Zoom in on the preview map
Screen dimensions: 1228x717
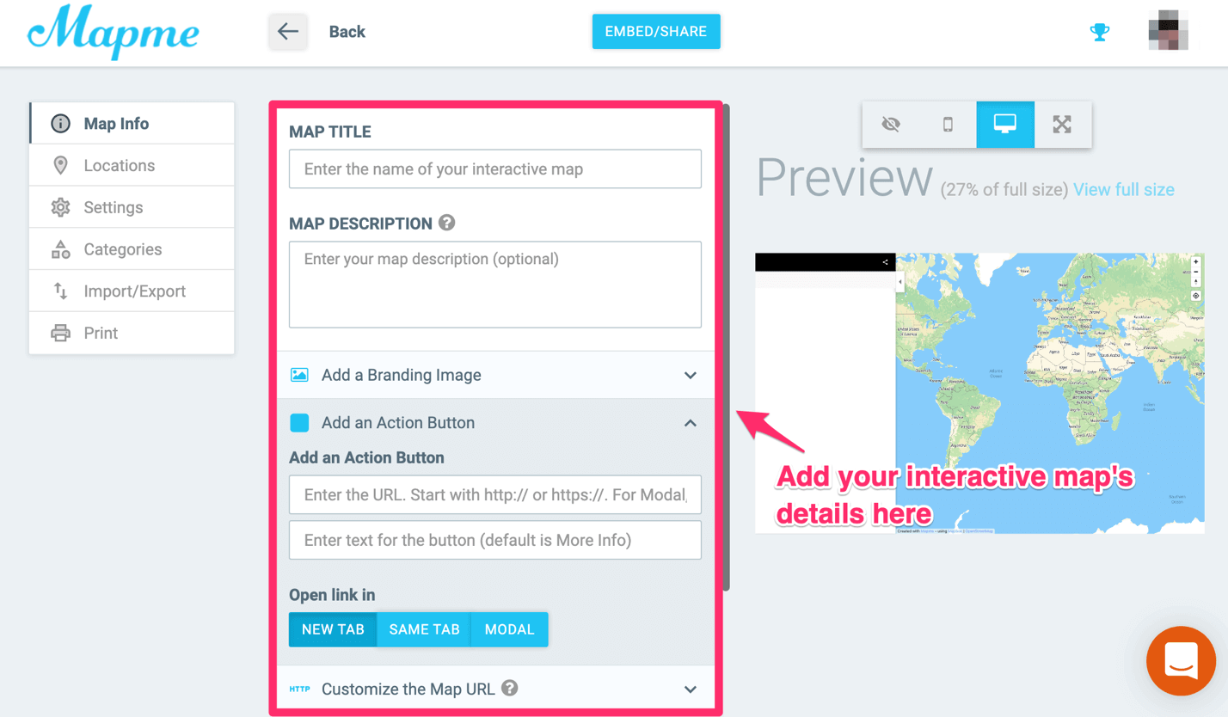1196,261
